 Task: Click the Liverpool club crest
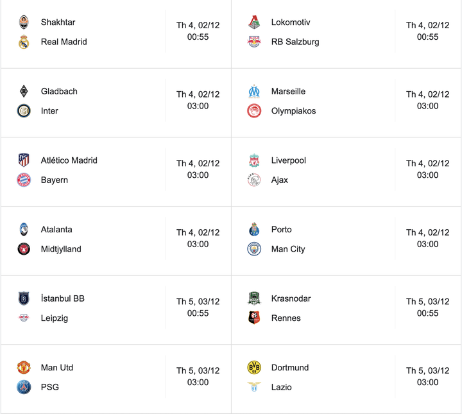click(254, 160)
